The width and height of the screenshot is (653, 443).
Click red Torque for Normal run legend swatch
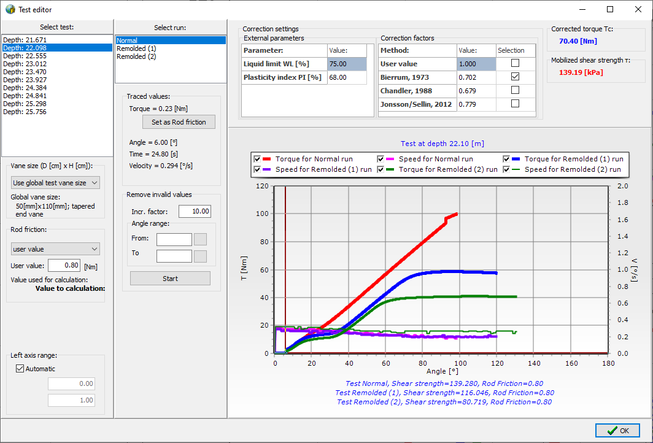[x=267, y=159]
